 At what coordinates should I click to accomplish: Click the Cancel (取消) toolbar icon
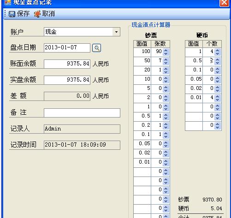pos(37,14)
